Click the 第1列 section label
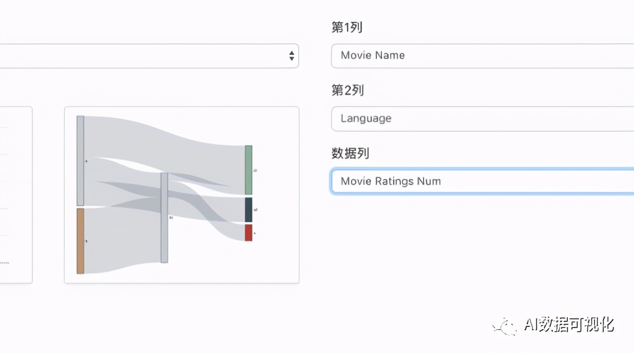The height and width of the screenshot is (353, 634). point(347,27)
